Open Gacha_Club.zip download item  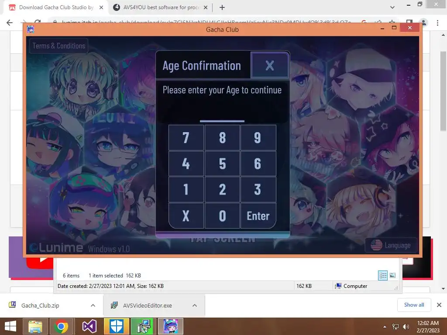[x=40, y=305]
